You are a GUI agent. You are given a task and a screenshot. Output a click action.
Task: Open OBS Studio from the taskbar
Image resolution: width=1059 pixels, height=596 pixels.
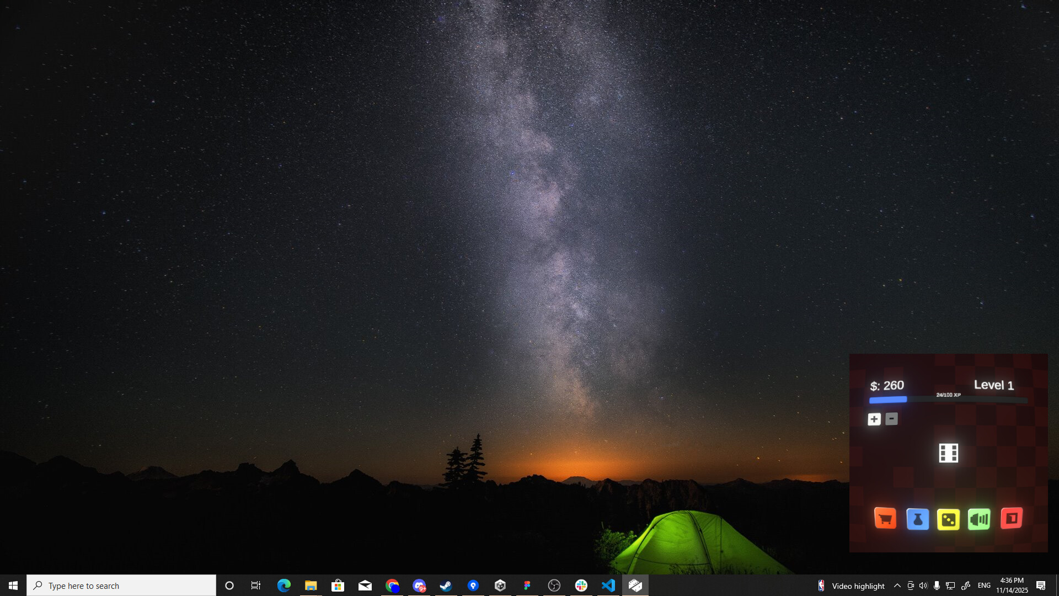pyautogui.click(x=555, y=586)
